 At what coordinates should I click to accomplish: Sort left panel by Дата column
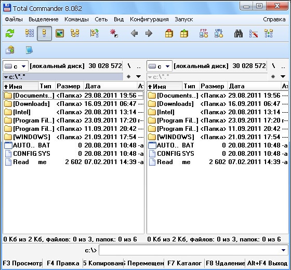(110, 86)
